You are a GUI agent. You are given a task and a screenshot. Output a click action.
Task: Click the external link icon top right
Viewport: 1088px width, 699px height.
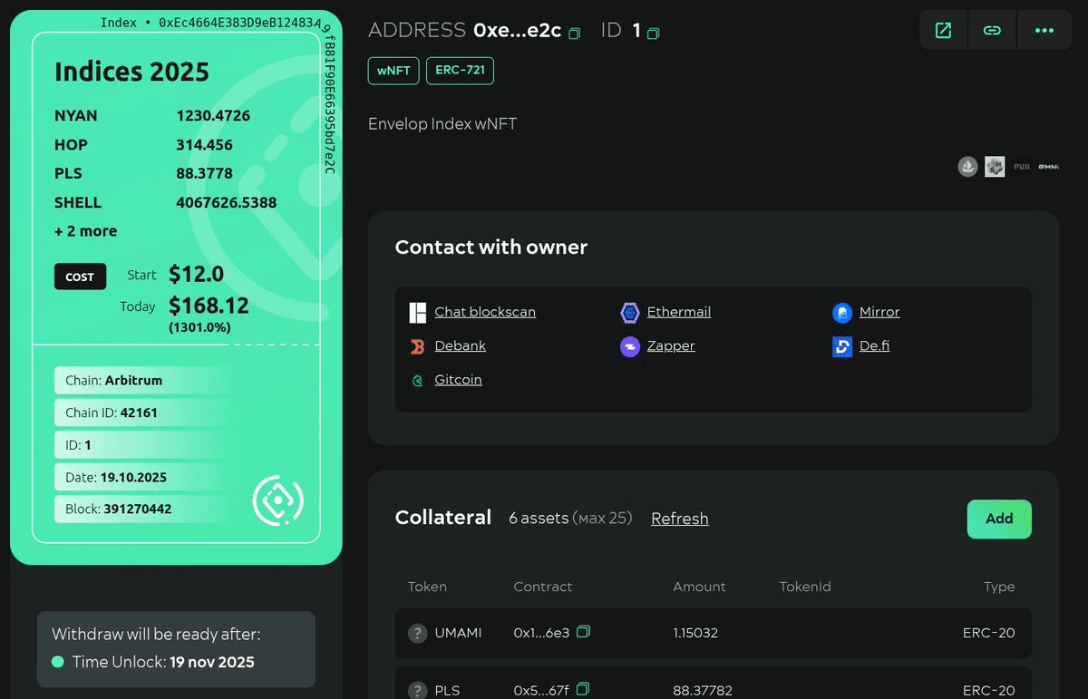coord(943,29)
